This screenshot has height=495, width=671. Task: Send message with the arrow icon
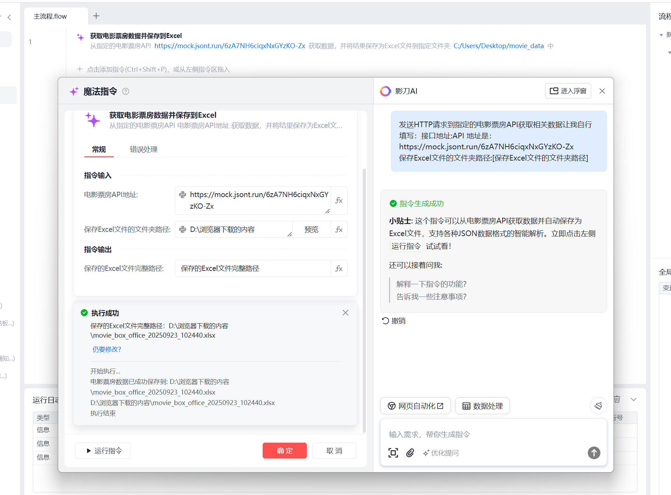click(594, 453)
